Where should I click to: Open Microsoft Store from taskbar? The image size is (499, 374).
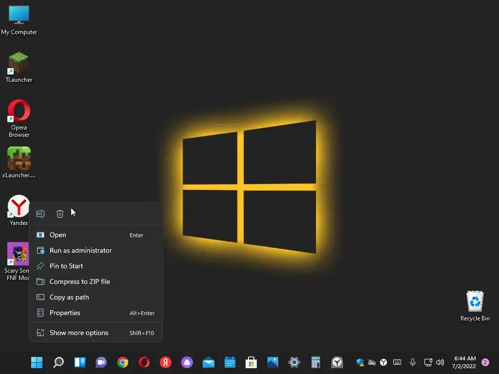(x=251, y=362)
